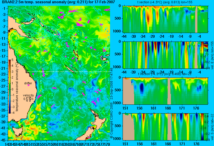Click the 0.4 tick on the vel. S colorbar

point(206,116)
